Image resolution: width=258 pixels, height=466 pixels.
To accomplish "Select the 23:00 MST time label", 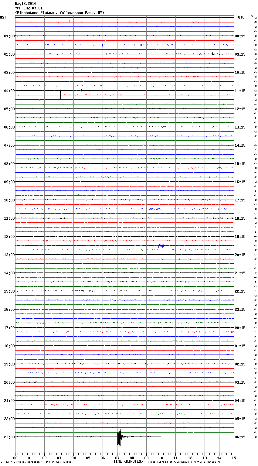I will click(9, 437).
